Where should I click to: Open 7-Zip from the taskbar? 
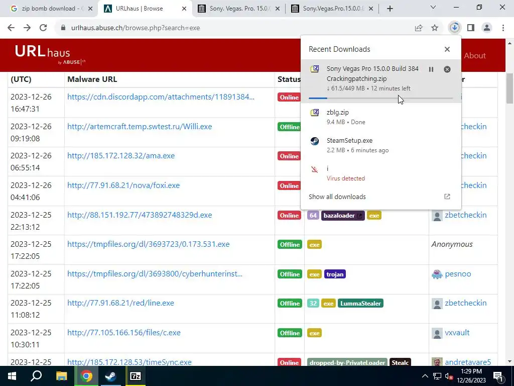pyautogui.click(x=136, y=376)
